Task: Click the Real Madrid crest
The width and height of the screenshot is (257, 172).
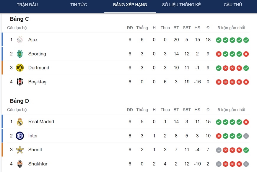Action: [20, 122]
